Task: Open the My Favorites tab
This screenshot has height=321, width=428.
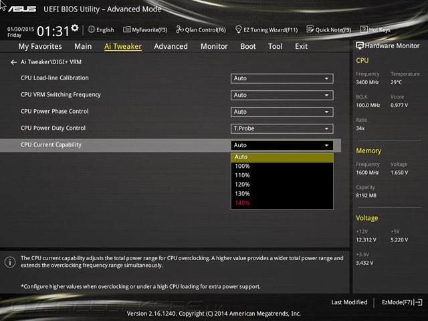Action: click(40, 46)
